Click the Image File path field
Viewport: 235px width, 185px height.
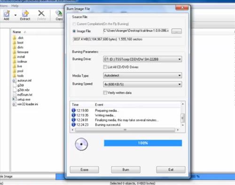(136, 31)
